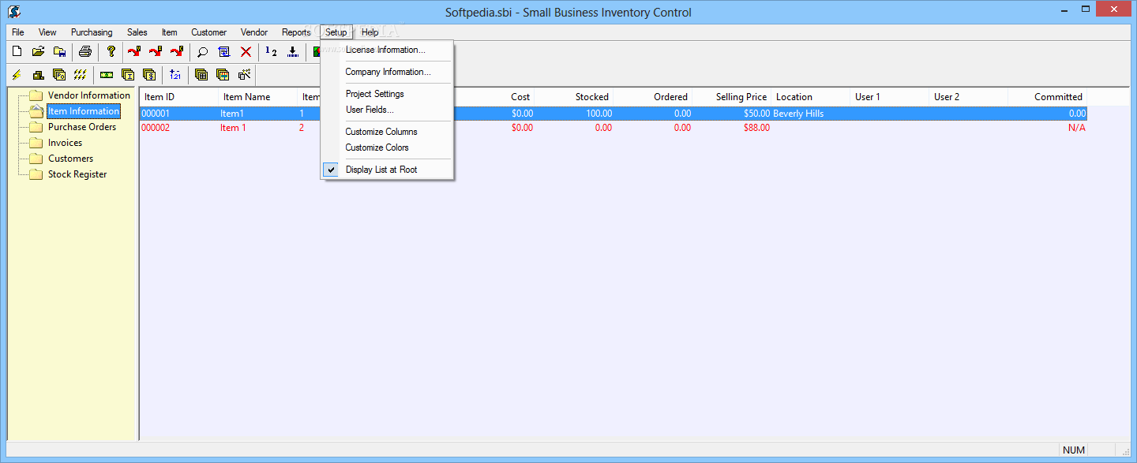Click the plus-minus 1.21 adjustment icon
Image resolution: width=1137 pixels, height=463 pixels.
click(175, 75)
